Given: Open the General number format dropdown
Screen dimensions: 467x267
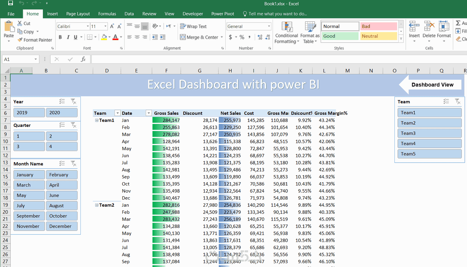Looking at the screenshot, I should coord(269,26).
